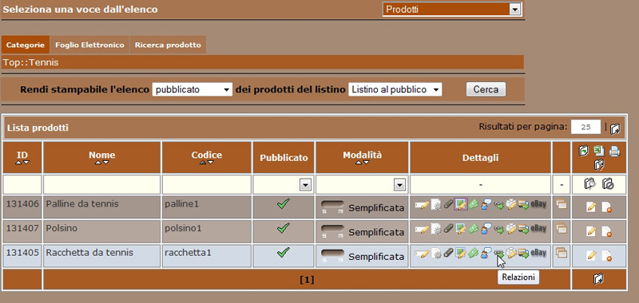Open the pubblicato dropdown
639x303 pixels.
click(x=192, y=89)
